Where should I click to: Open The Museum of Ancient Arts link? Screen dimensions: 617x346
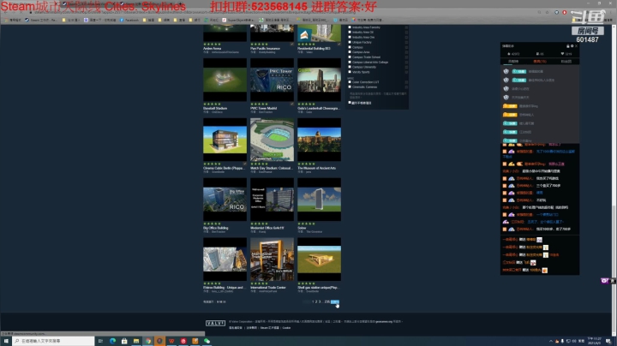(x=317, y=168)
